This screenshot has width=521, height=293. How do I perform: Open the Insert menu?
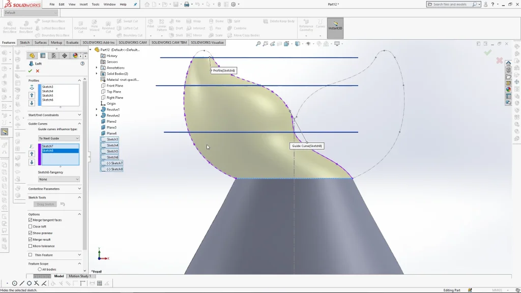click(x=83, y=4)
